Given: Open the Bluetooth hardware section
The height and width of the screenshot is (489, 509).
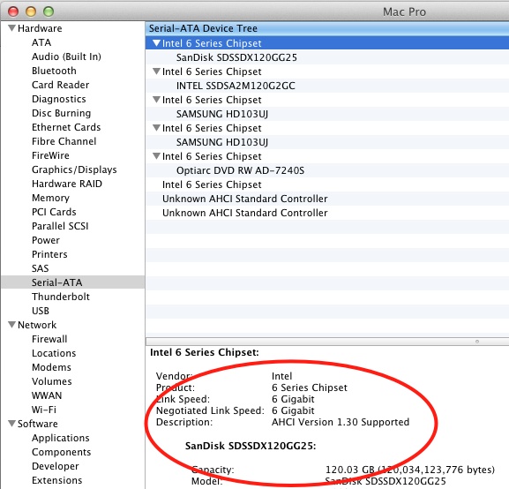Looking at the screenshot, I should coord(54,71).
